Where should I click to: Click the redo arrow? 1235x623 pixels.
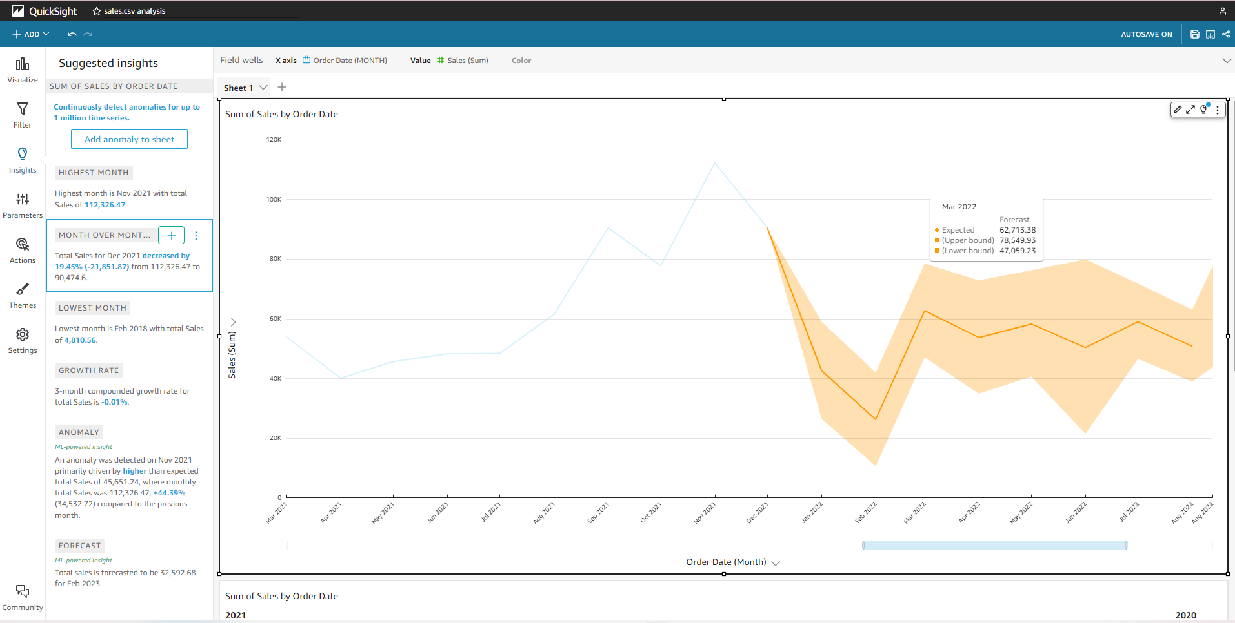click(x=88, y=34)
